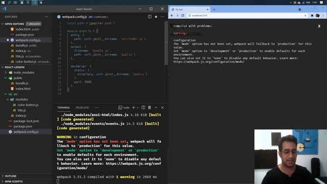The height and width of the screenshot is (184, 327).
Task: Collapse the modules folder
Action: point(21,100)
